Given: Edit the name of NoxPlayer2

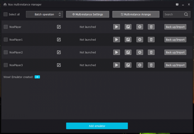Looking at the screenshot, I should click(x=59, y=52).
